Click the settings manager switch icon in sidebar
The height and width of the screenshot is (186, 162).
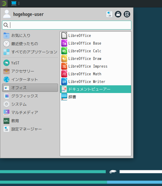pos(6,129)
